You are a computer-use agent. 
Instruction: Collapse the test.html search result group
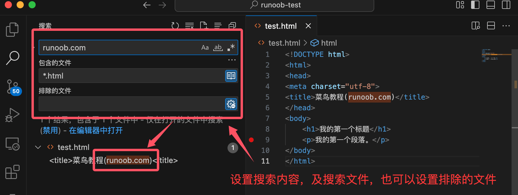click(38, 147)
